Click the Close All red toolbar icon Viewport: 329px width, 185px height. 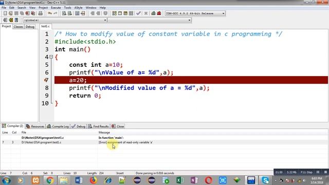[33, 13]
